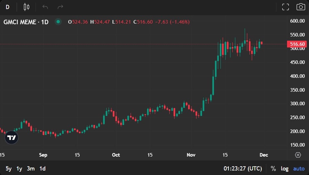Screen dimensions: 309x175
Task: Toggle the log scale mode
Action: (x=284, y=169)
